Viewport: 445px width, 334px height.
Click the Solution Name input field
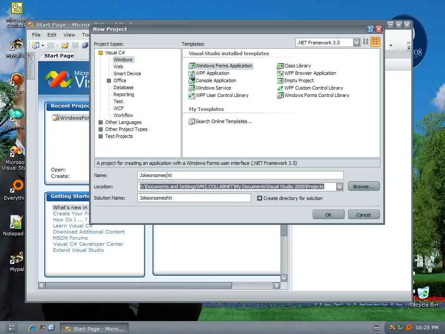[194, 198]
